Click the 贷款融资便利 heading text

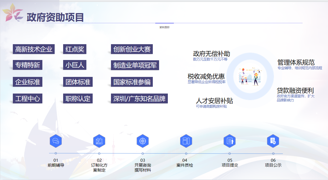pyautogui.click(x=295, y=90)
